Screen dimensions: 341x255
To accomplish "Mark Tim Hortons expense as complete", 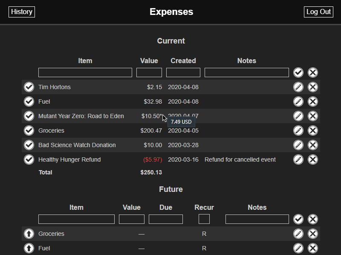I will 29,87.
